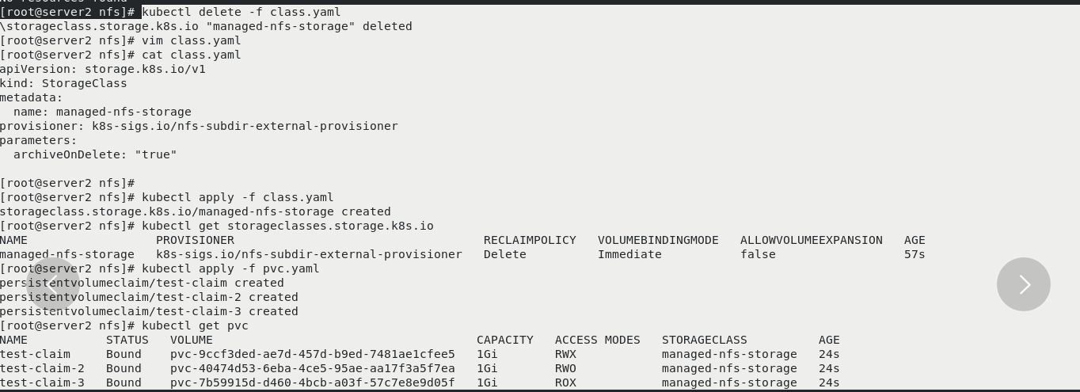Screen dimensions: 1080x392
Task: Go to the next image arrow
Action: (1023, 284)
